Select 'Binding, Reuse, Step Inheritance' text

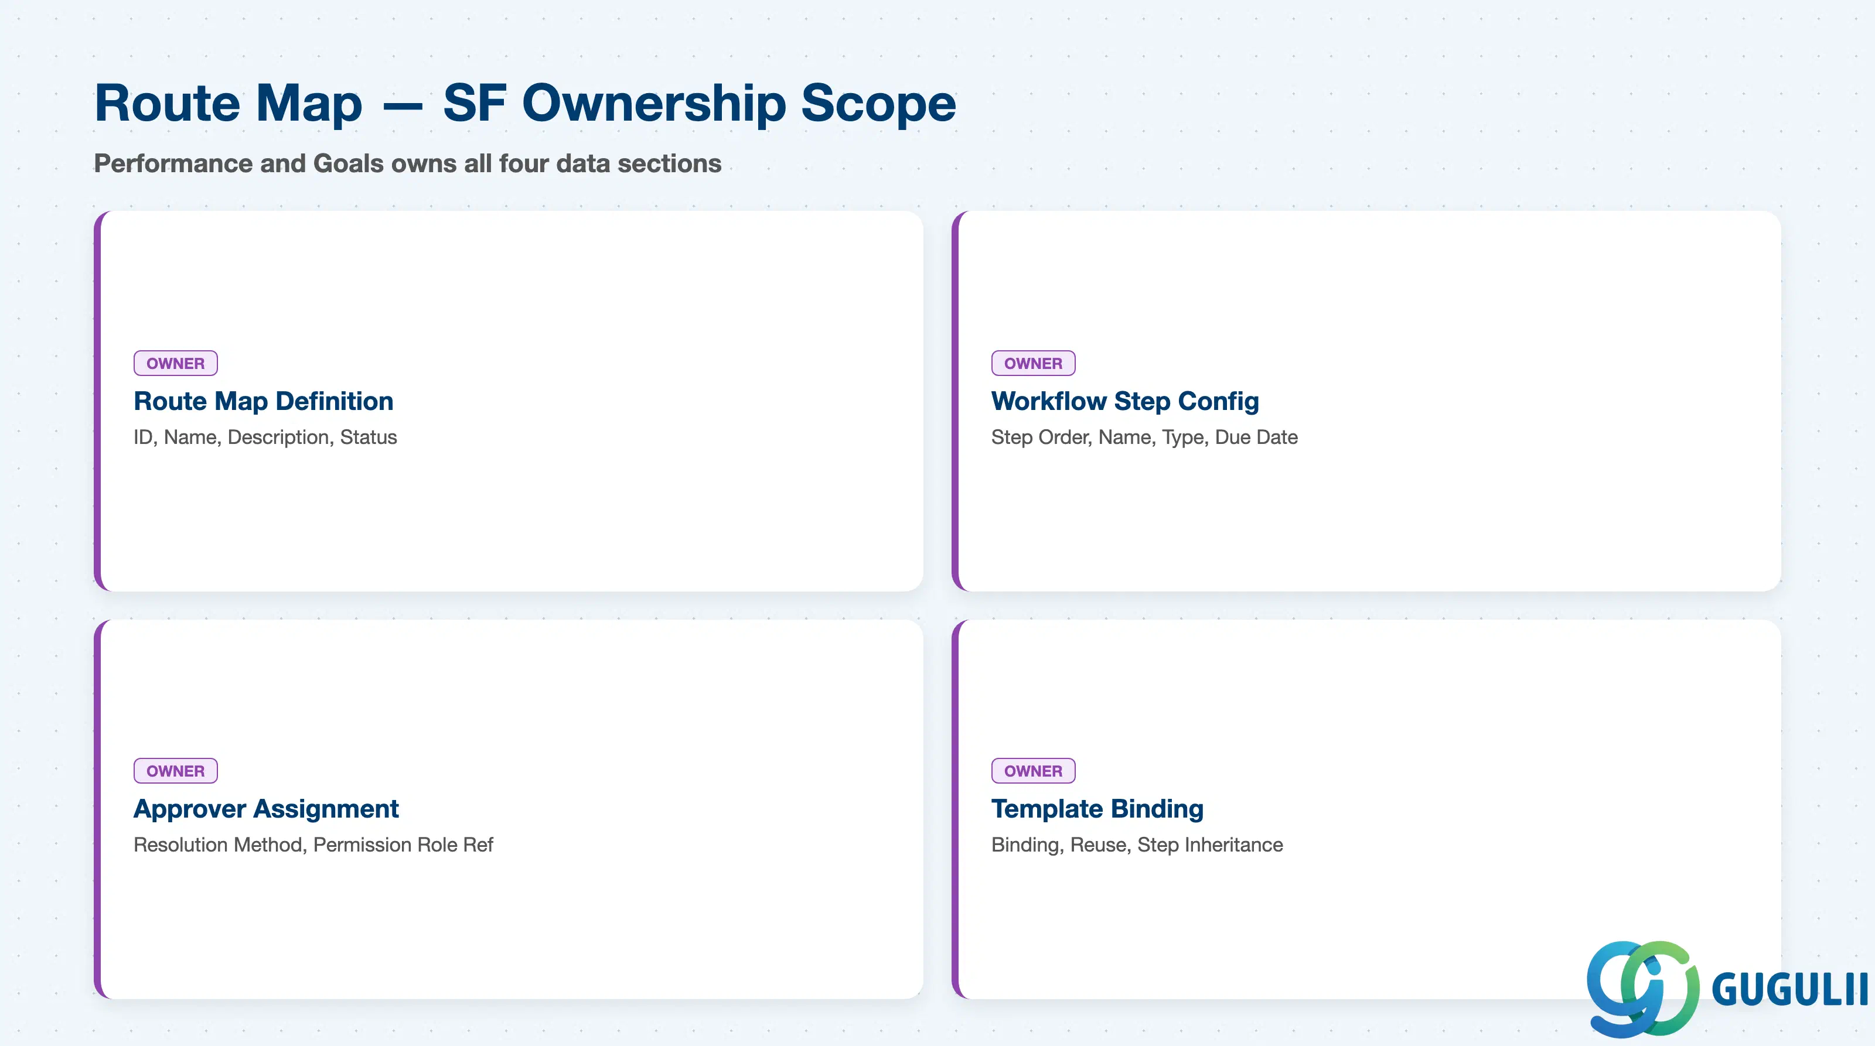(x=1137, y=845)
